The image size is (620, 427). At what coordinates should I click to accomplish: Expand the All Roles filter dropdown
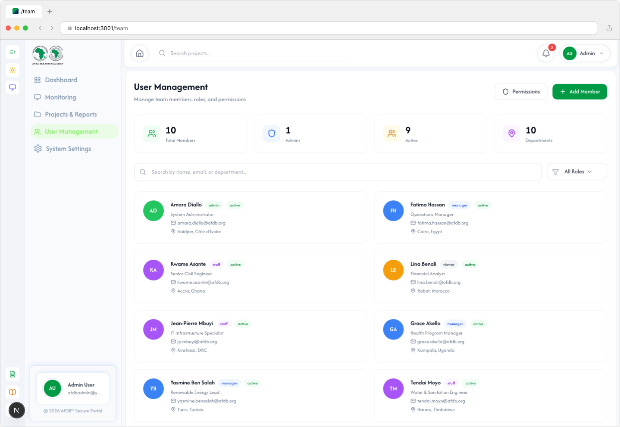577,171
